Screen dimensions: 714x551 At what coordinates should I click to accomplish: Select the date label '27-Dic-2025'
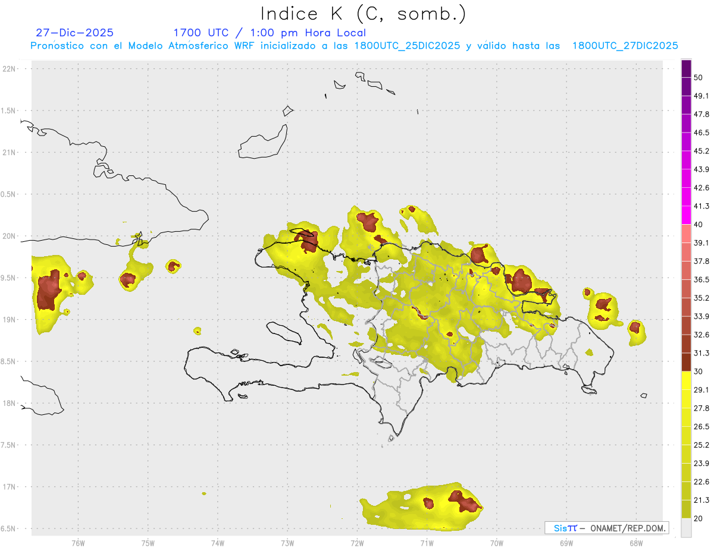pyautogui.click(x=75, y=33)
